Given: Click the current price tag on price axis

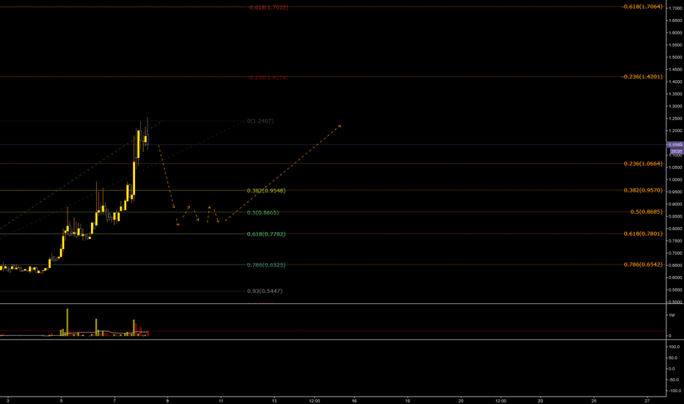Looking at the screenshot, I should tap(675, 145).
